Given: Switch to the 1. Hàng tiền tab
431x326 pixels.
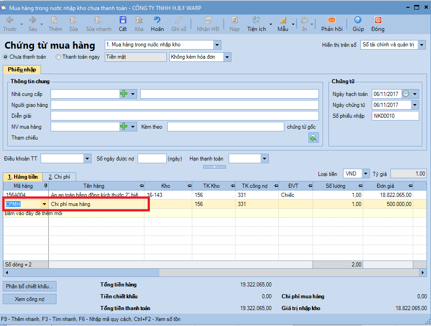Looking at the screenshot, I should coord(22,177).
